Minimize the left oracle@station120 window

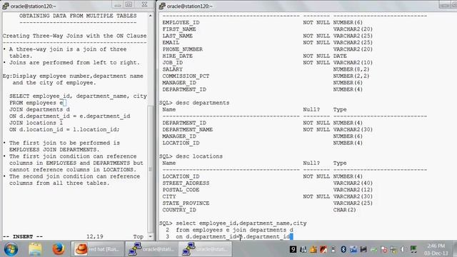coord(118,5)
